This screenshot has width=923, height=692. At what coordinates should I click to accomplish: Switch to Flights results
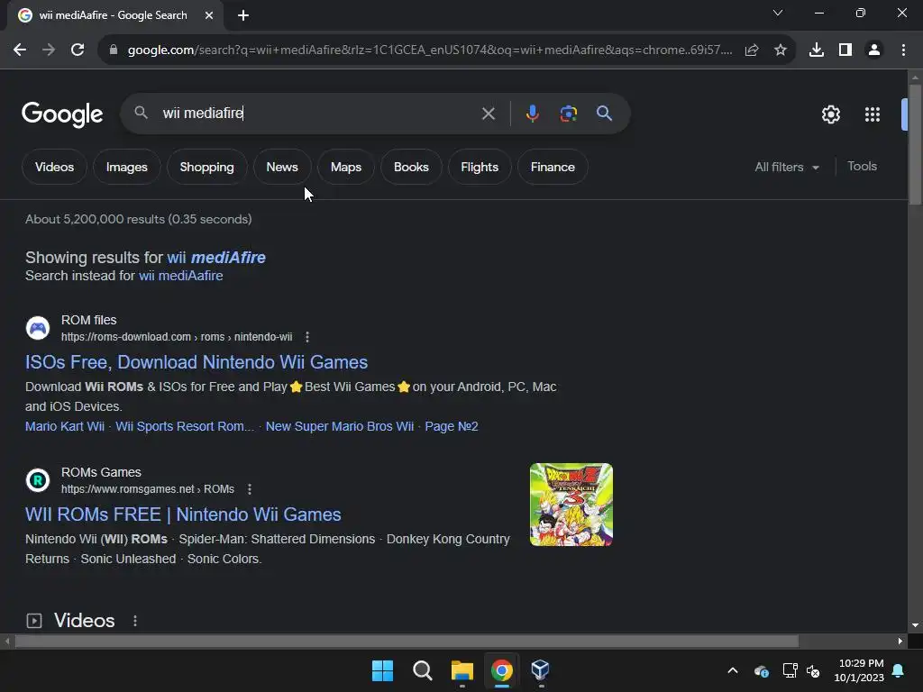coord(480,167)
